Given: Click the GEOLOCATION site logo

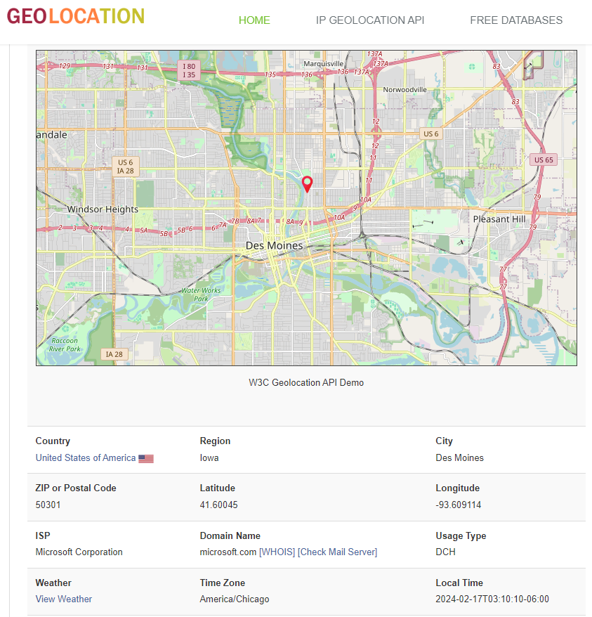Looking at the screenshot, I should pyautogui.click(x=75, y=15).
